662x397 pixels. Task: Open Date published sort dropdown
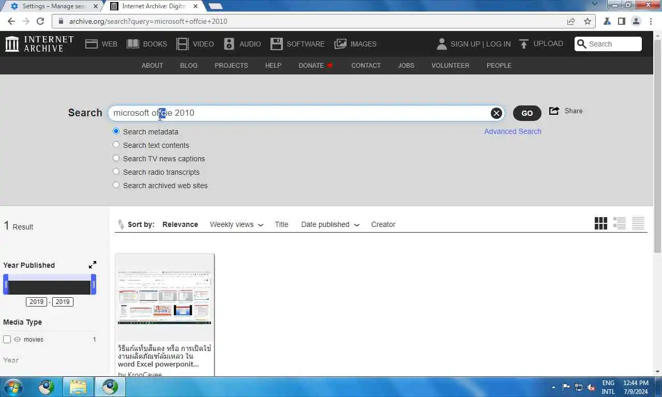330,224
